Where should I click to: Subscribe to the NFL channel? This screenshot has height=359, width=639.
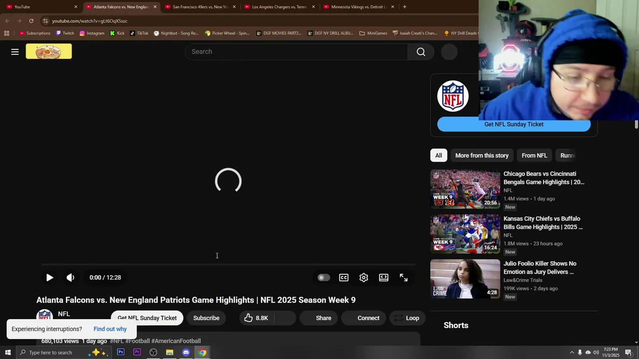[206, 318]
